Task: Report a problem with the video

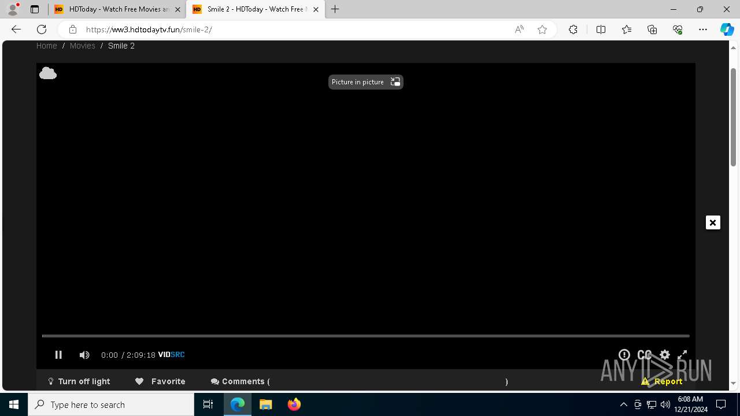Action: tap(662, 381)
